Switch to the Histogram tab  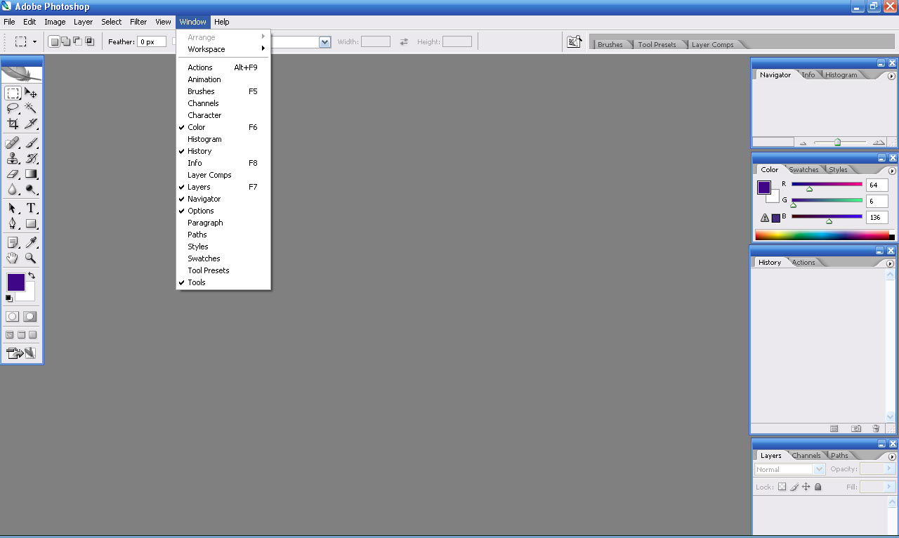841,74
